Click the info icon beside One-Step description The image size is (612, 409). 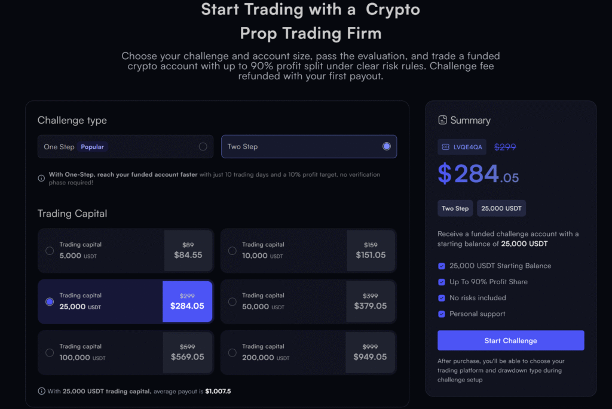pyautogui.click(x=41, y=178)
